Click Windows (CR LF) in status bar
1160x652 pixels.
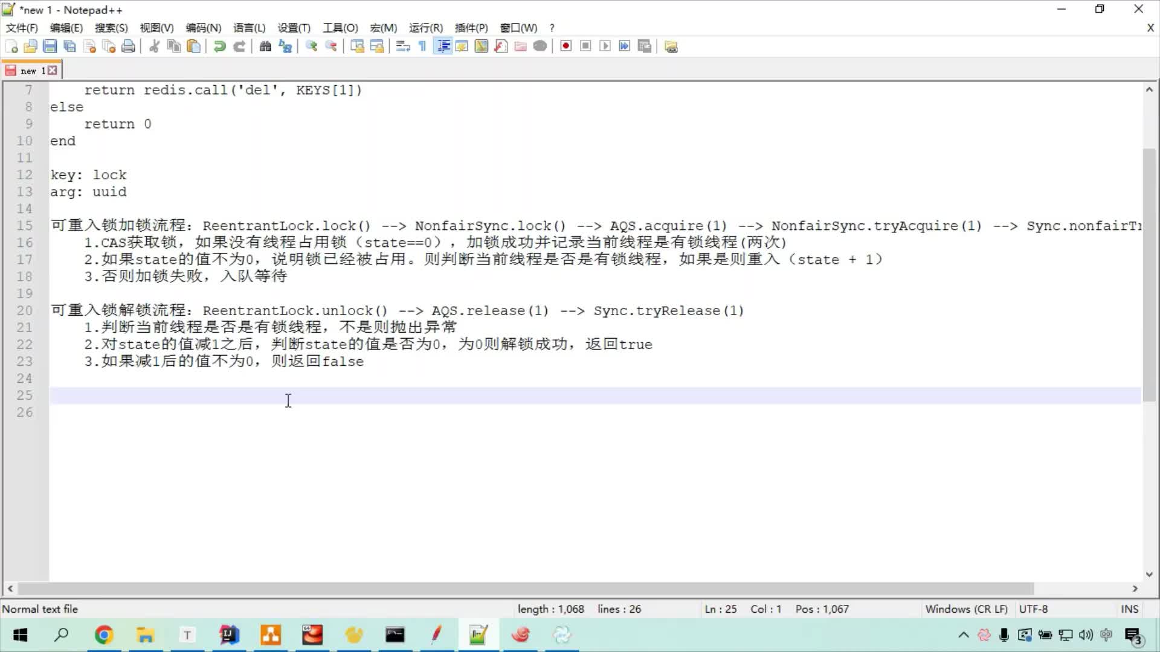pyautogui.click(x=966, y=609)
